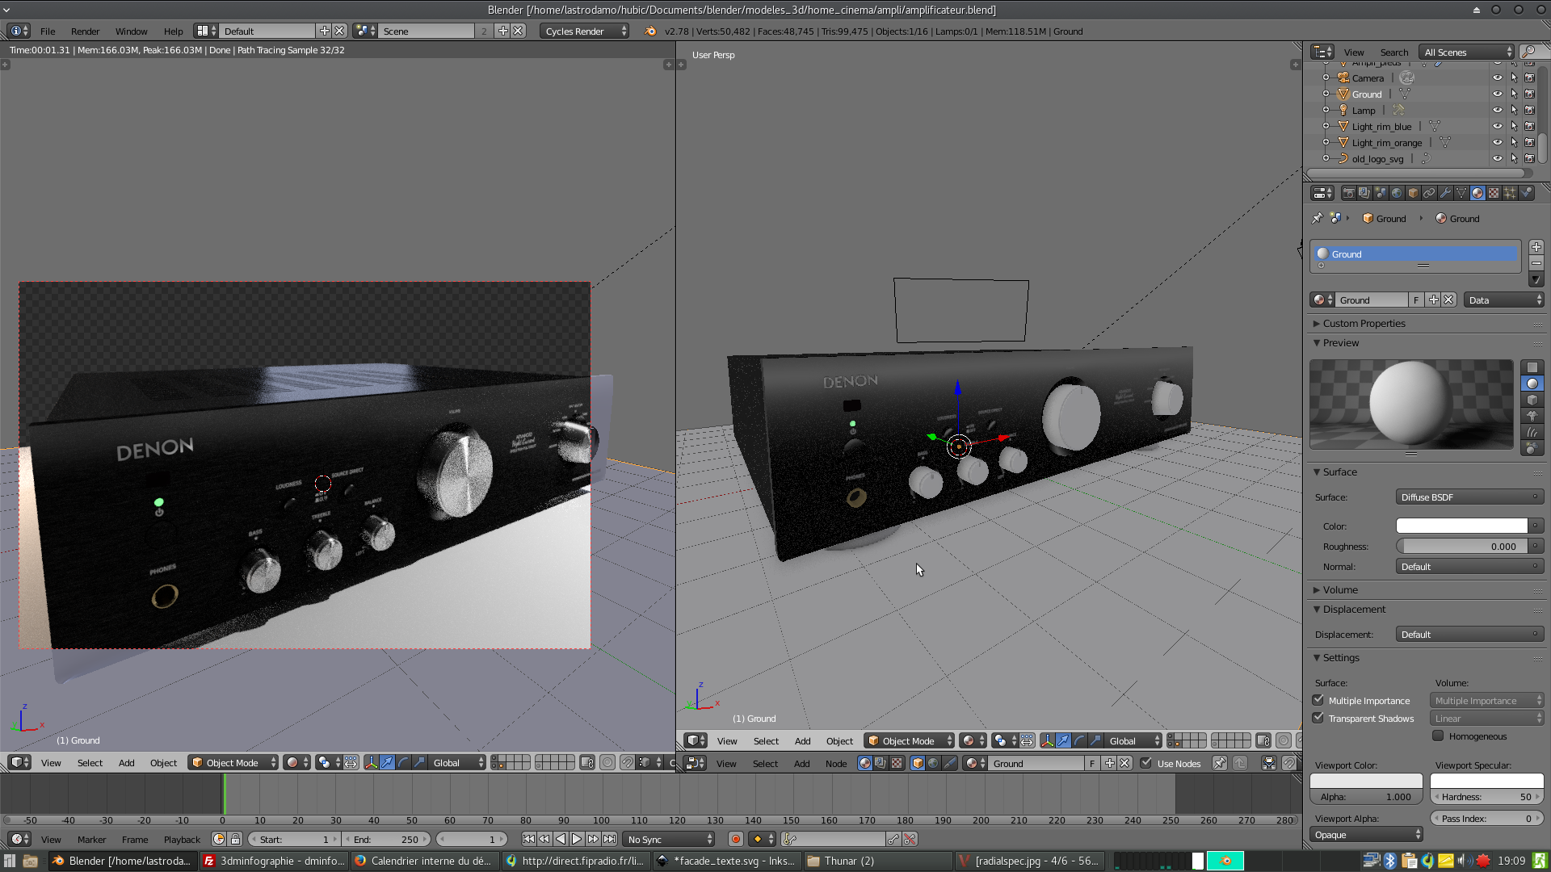1551x872 pixels.
Task: Open the All Scenes outliner display dropdown
Action: pos(1466,52)
